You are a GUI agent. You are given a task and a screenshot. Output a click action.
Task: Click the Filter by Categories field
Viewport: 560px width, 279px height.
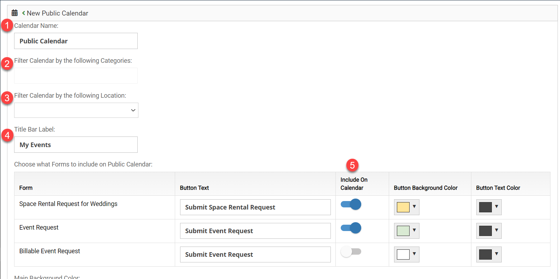[x=76, y=75]
